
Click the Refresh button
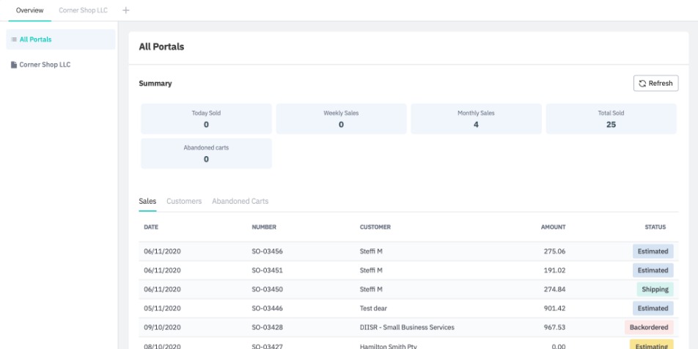coord(655,84)
